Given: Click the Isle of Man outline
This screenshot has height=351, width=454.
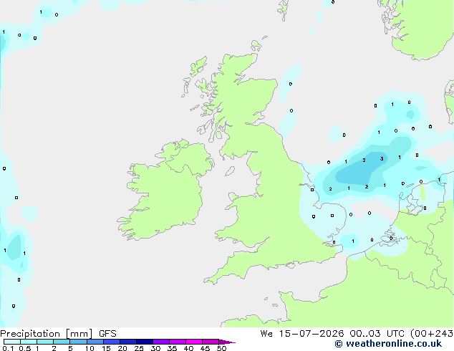Looking at the screenshot, I should point(230,171).
